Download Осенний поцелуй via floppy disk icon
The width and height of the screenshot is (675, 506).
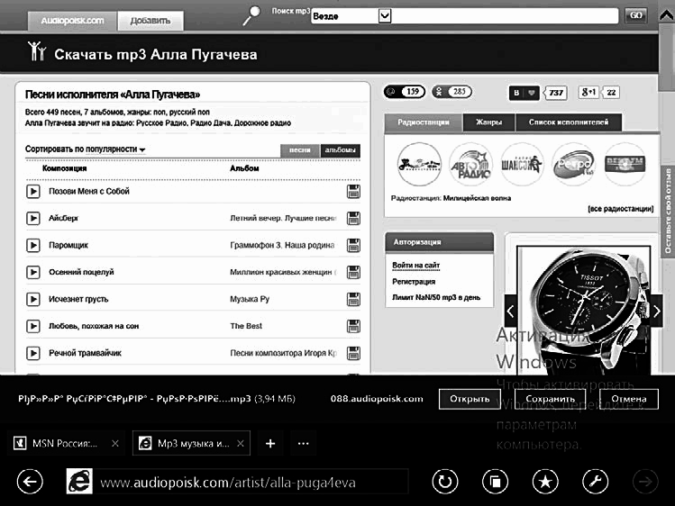(x=353, y=272)
